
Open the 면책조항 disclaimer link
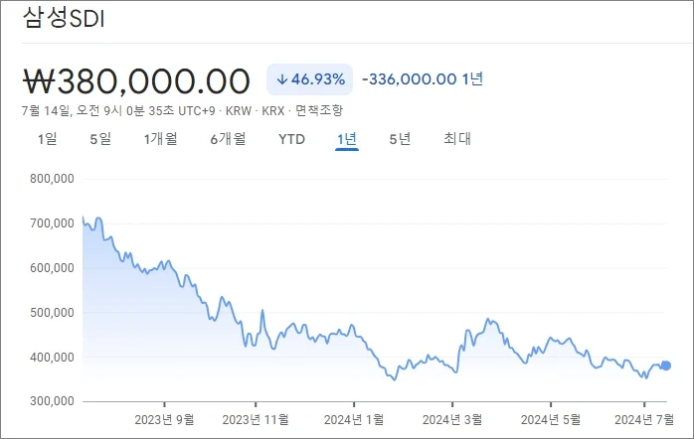click(x=319, y=110)
